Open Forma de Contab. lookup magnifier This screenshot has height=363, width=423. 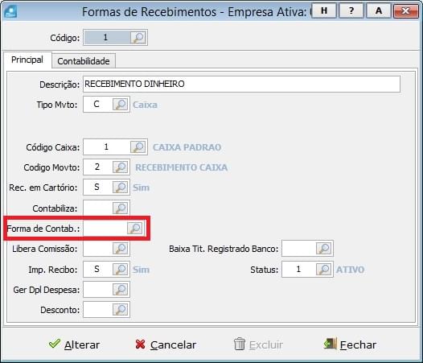134,229
